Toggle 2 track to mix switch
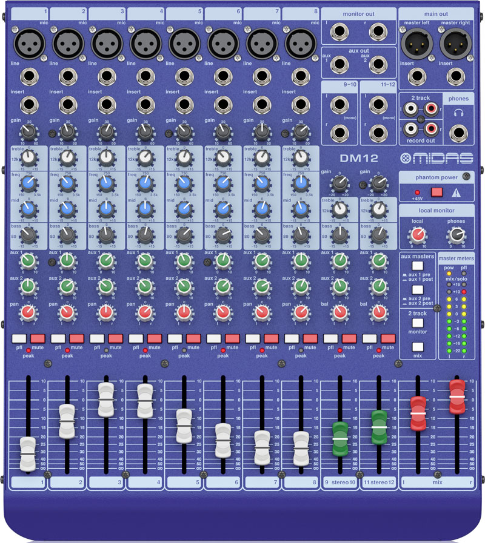 [x=417, y=347]
